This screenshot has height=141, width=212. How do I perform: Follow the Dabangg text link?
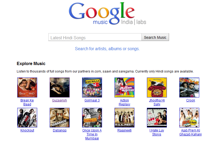pos(60,130)
